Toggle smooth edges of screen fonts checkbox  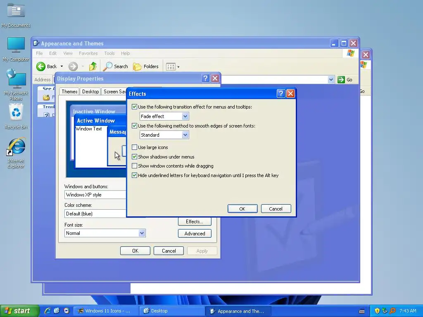[134, 125]
